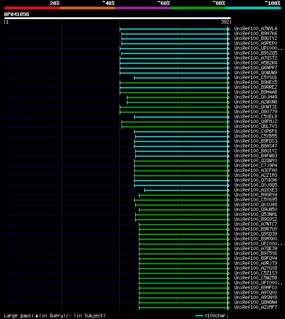
Task: Select the UniRef100_B9GTY2 label
Action: 256,39
